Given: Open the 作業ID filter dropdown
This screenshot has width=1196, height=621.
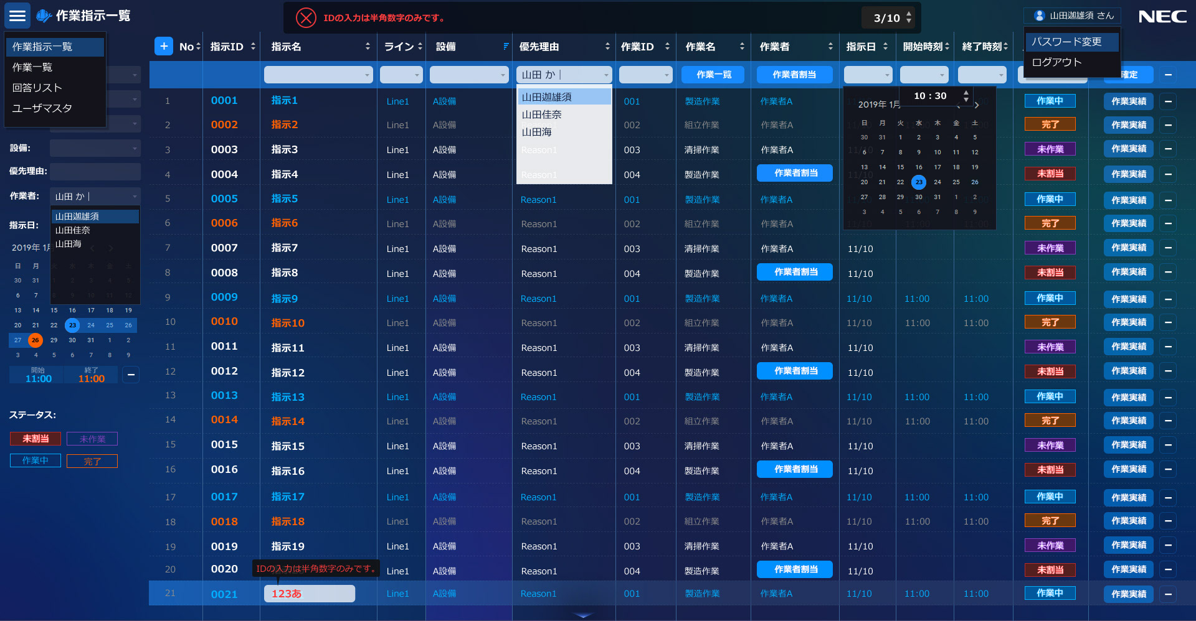Looking at the screenshot, I should [646, 75].
